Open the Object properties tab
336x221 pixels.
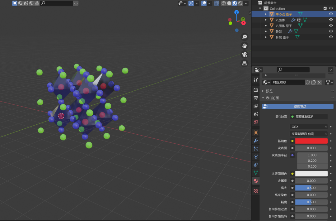coord(256,132)
